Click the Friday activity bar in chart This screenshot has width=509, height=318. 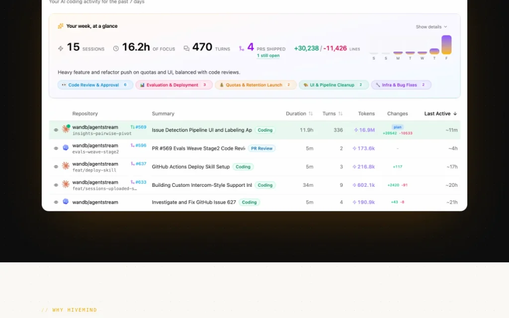tap(446, 44)
